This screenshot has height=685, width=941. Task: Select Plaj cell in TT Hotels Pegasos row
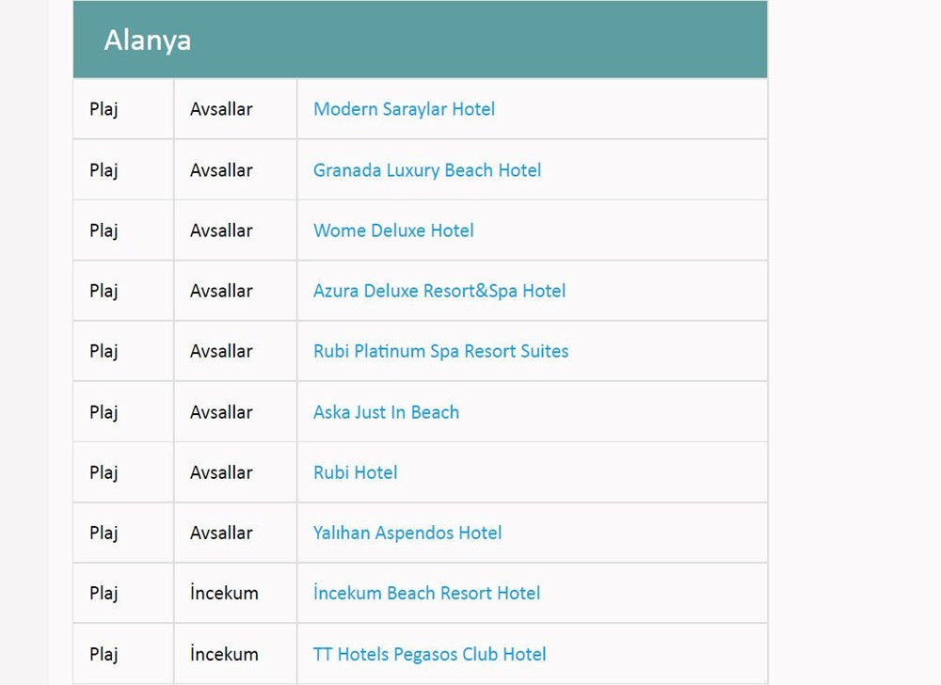coord(104,654)
